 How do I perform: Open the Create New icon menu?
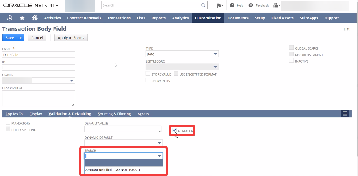220,6
